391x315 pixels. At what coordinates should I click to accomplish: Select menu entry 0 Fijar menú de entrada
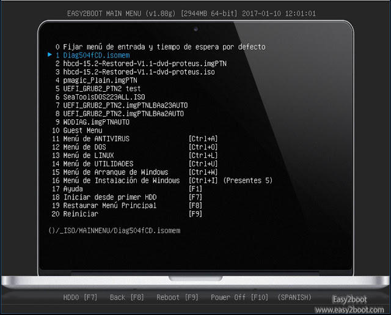coord(160,47)
